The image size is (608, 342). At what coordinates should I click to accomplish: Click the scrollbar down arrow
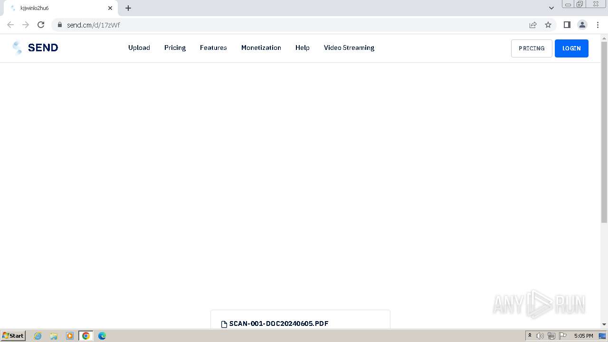[604, 324]
